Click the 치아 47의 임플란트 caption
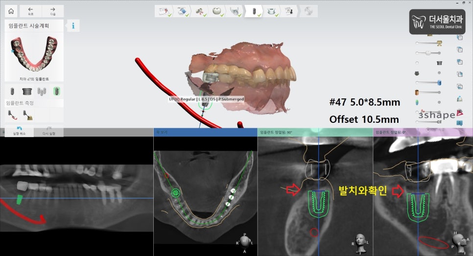This screenshot has height=256, width=473. (x=34, y=79)
